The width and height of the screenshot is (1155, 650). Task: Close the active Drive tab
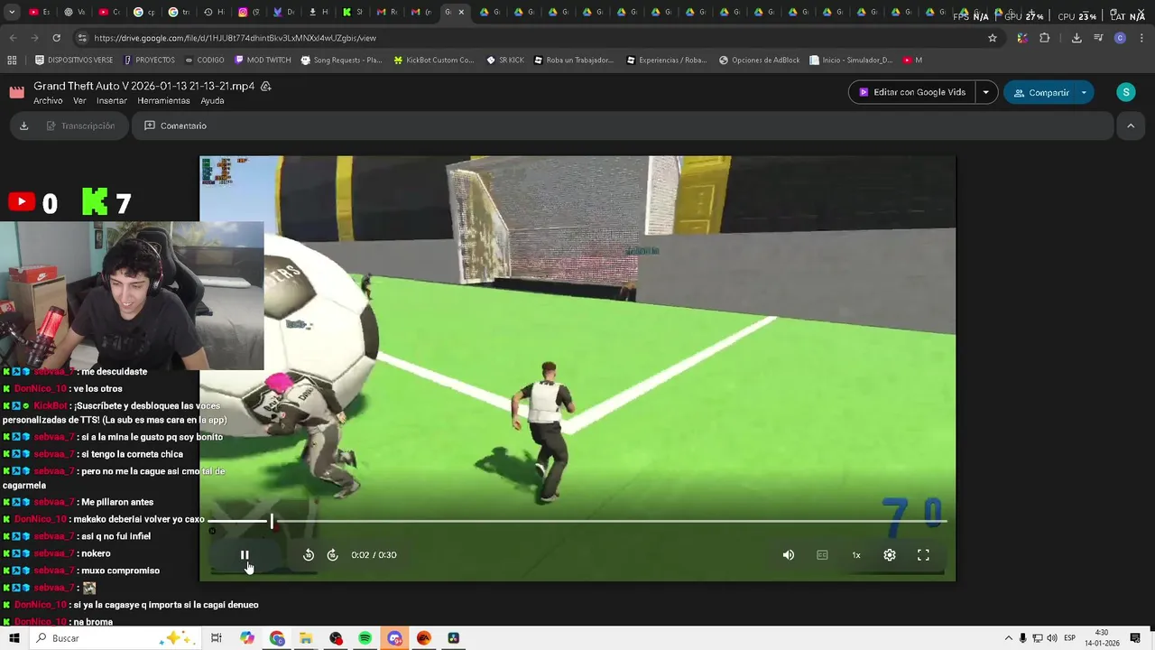coord(462,13)
